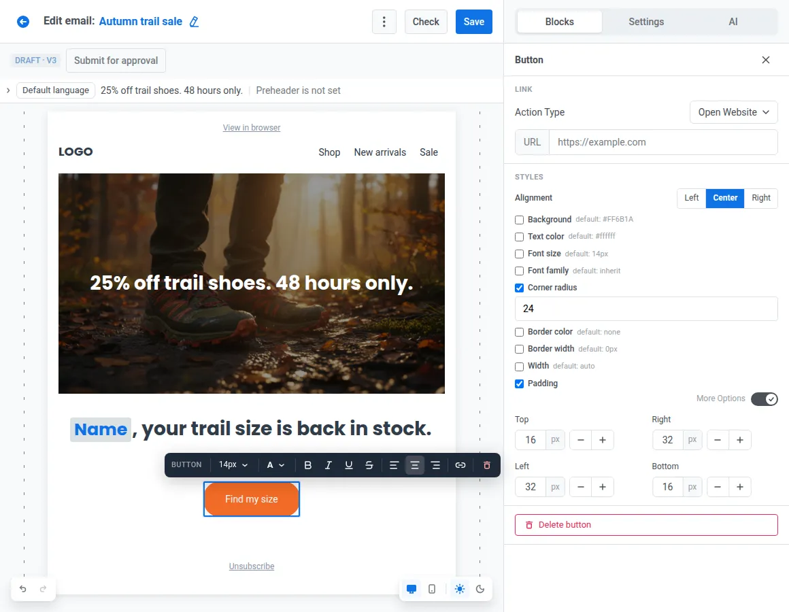Viewport: 789px width, 612px height.
Task: Open the Default language selector
Action: [x=56, y=90]
